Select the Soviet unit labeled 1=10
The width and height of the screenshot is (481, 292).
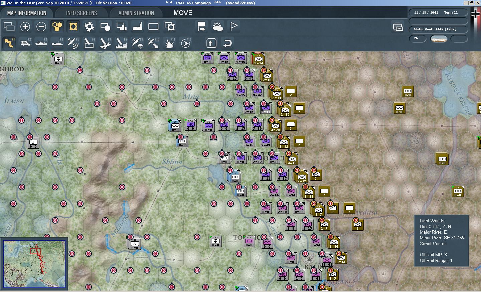click(x=333, y=242)
